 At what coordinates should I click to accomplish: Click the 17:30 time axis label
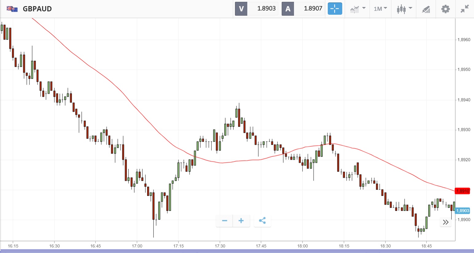pyautogui.click(x=220, y=246)
